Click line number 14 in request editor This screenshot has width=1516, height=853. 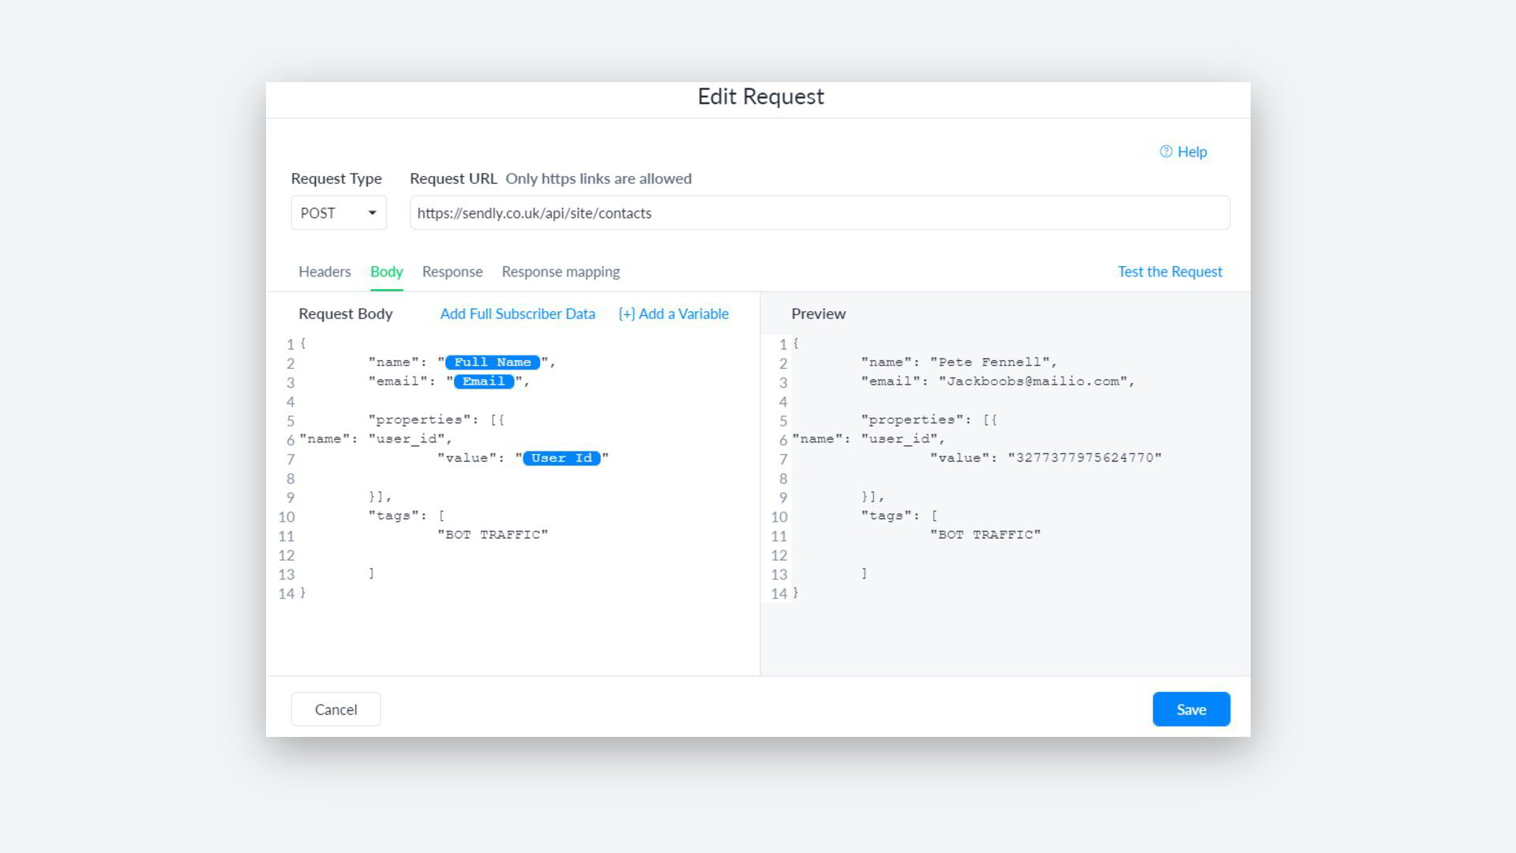[286, 594]
